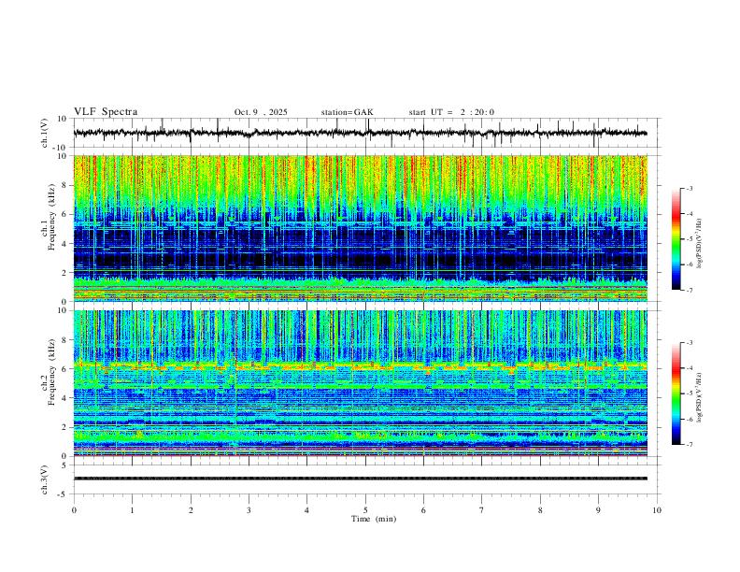Click the "8" tick on the time axis
Screen dimensions: 740x572
(x=540, y=510)
